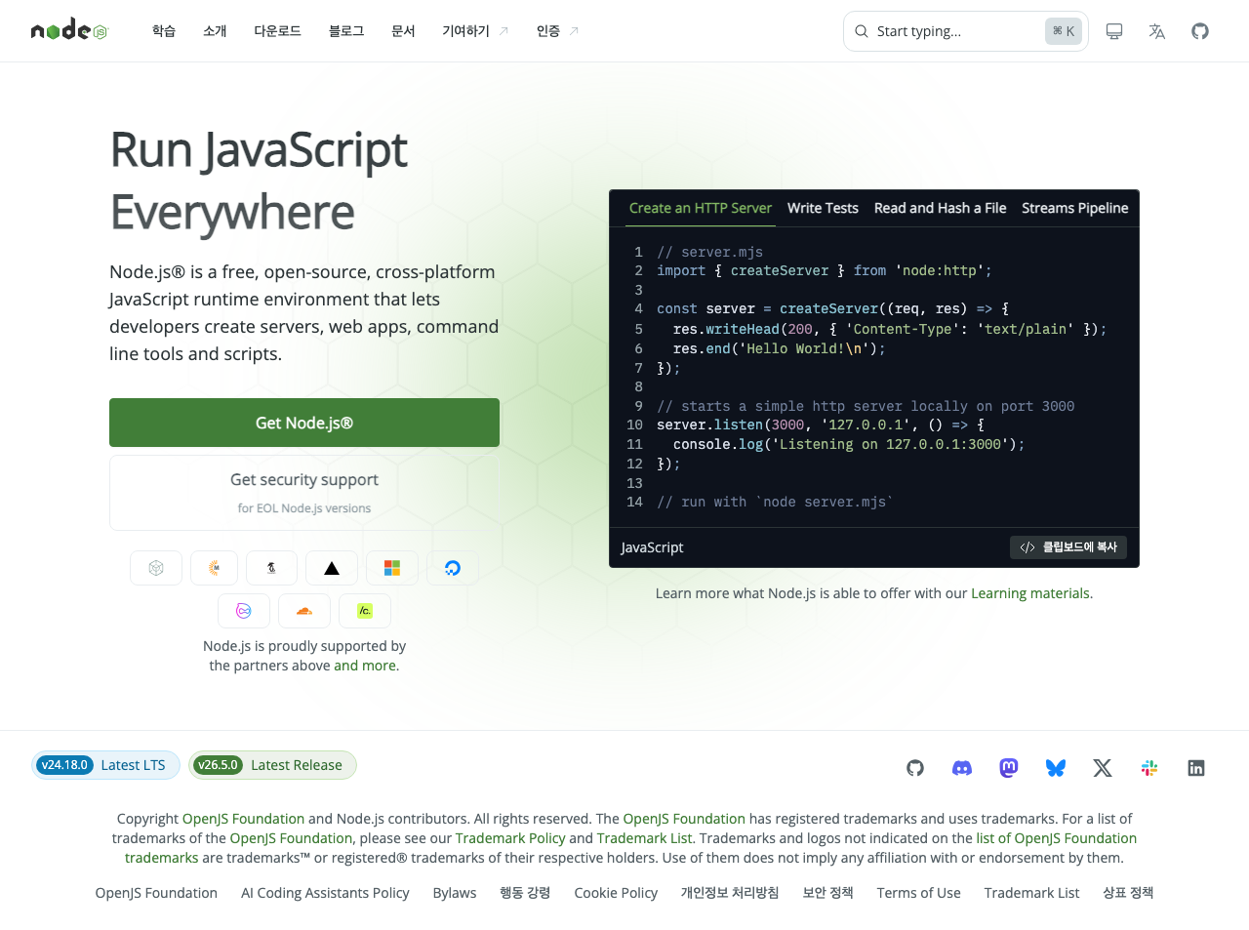Screen dimensions: 1249x930
Task: Open the footer LinkedIn social icon
Action: click(1196, 768)
